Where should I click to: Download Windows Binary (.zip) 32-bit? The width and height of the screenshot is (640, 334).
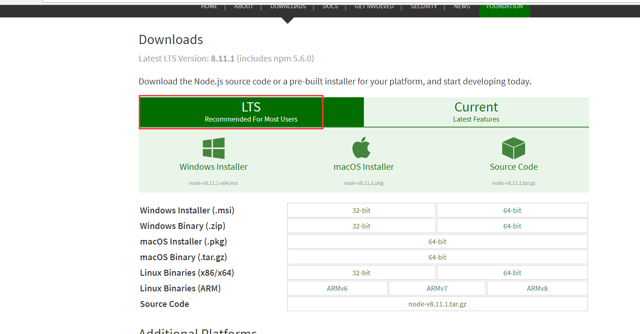[362, 226]
